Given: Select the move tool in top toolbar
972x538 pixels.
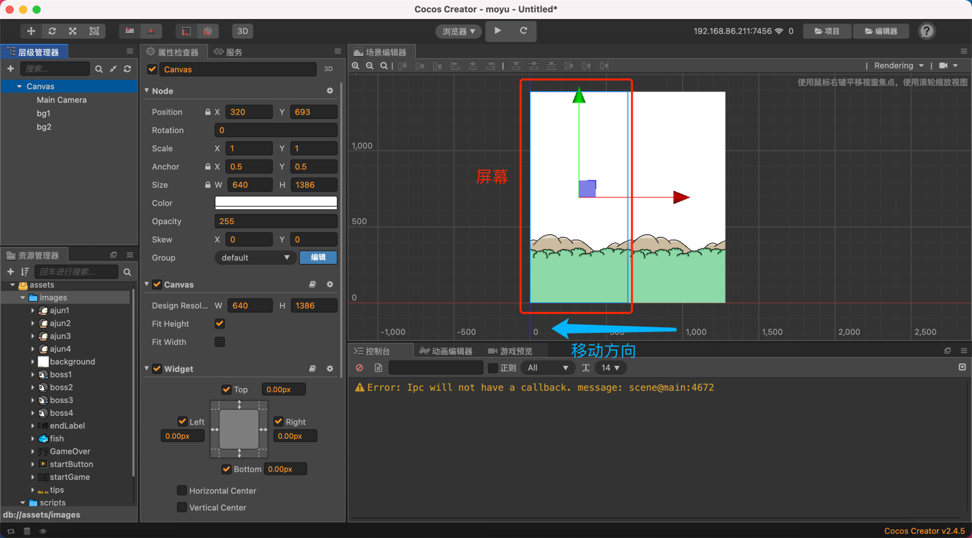Looking at the screenshot, I should pyautogui.click(x=31, y=31).
